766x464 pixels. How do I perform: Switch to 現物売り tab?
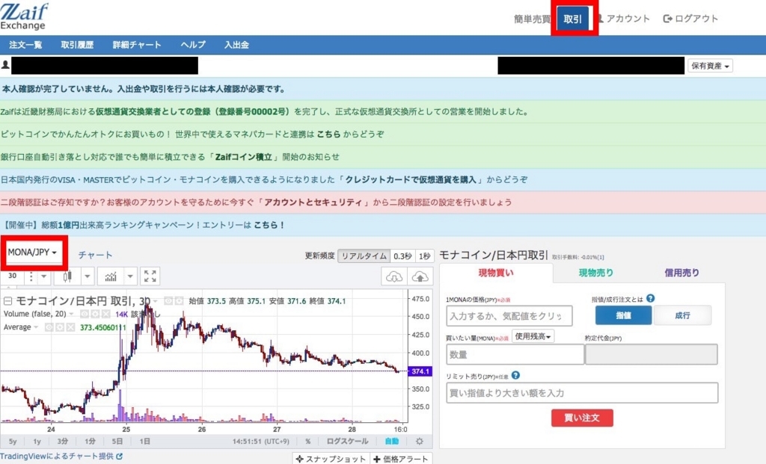[x=596, y=273]
